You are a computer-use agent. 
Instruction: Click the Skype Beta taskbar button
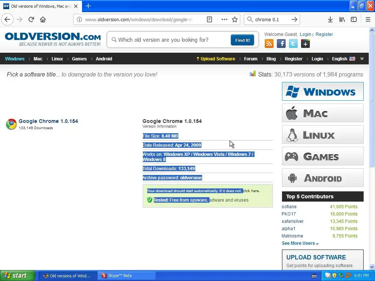(x=126, y=276)
